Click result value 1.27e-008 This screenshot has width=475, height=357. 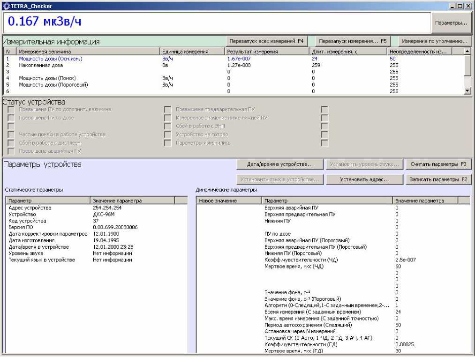(x=239, y=65)
